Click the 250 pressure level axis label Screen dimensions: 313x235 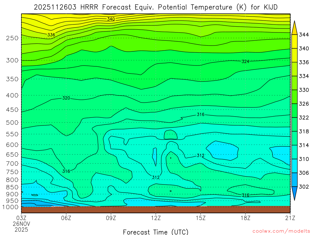[12, 38]
